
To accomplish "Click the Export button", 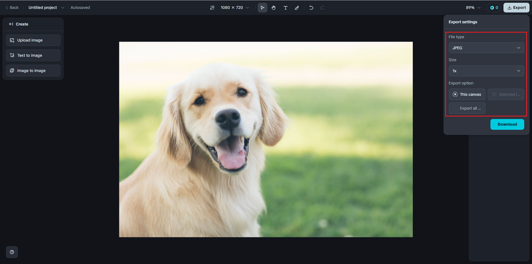I will [x=516, y=7].
